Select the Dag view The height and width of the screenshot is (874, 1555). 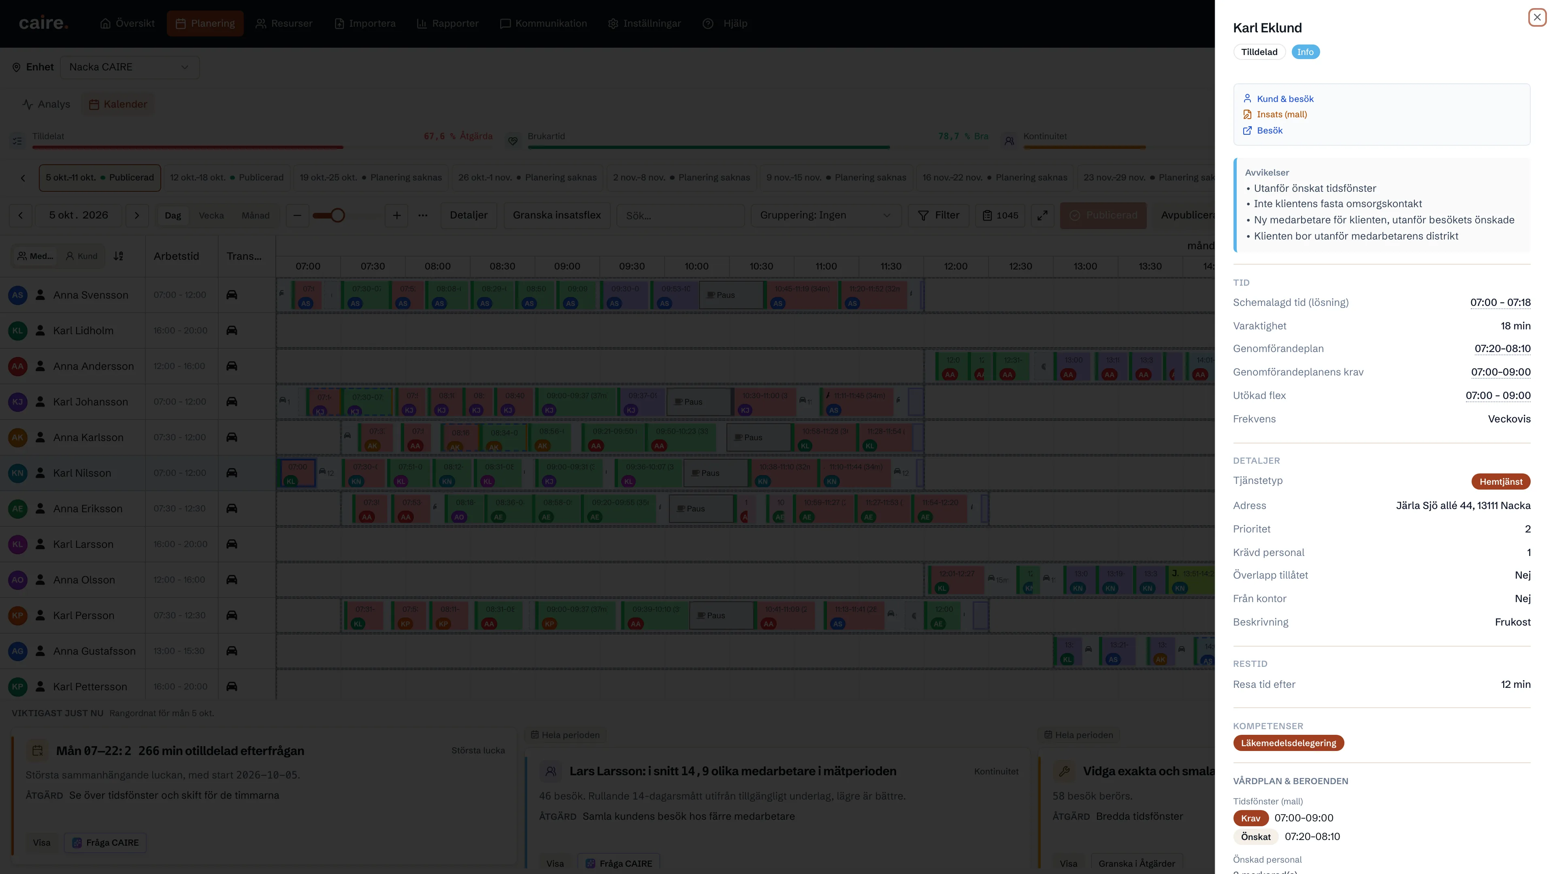tap(173, 216)
